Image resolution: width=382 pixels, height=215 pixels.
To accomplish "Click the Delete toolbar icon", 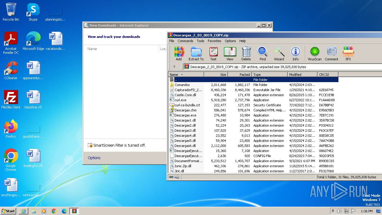I will tap(246, 54).
